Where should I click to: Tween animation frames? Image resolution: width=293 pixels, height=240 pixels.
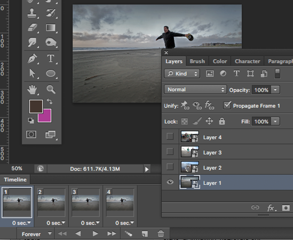pos(129,234)
